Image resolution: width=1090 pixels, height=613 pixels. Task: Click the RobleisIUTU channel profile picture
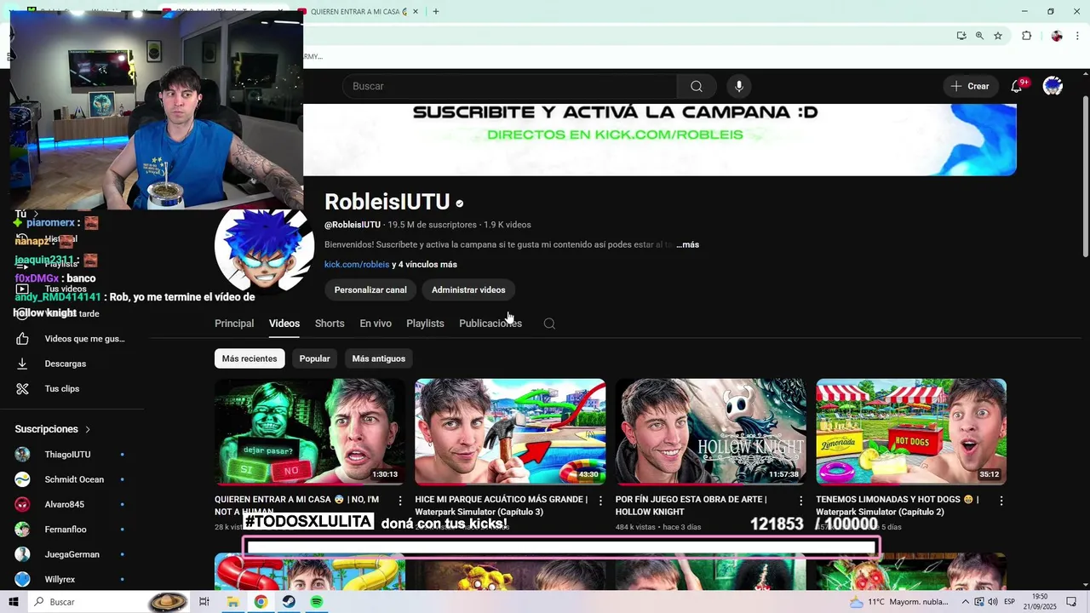coord(264,247)
